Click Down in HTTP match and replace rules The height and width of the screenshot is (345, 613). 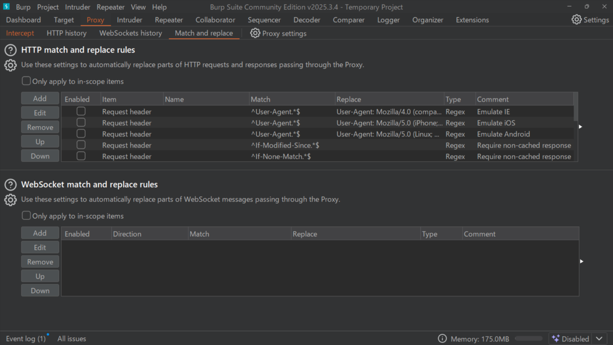(40, 156)
